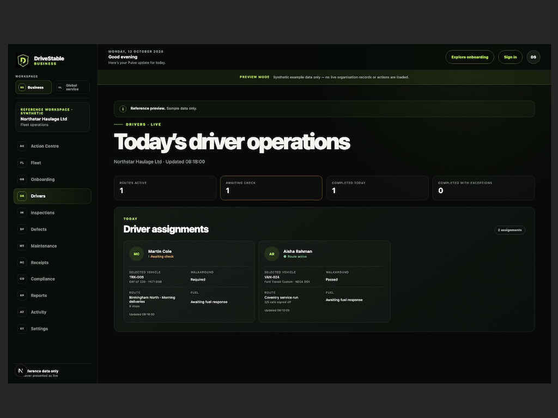This screenshot has width=558, height=418.
Task: View the Activity page
Action: (52, 312)
